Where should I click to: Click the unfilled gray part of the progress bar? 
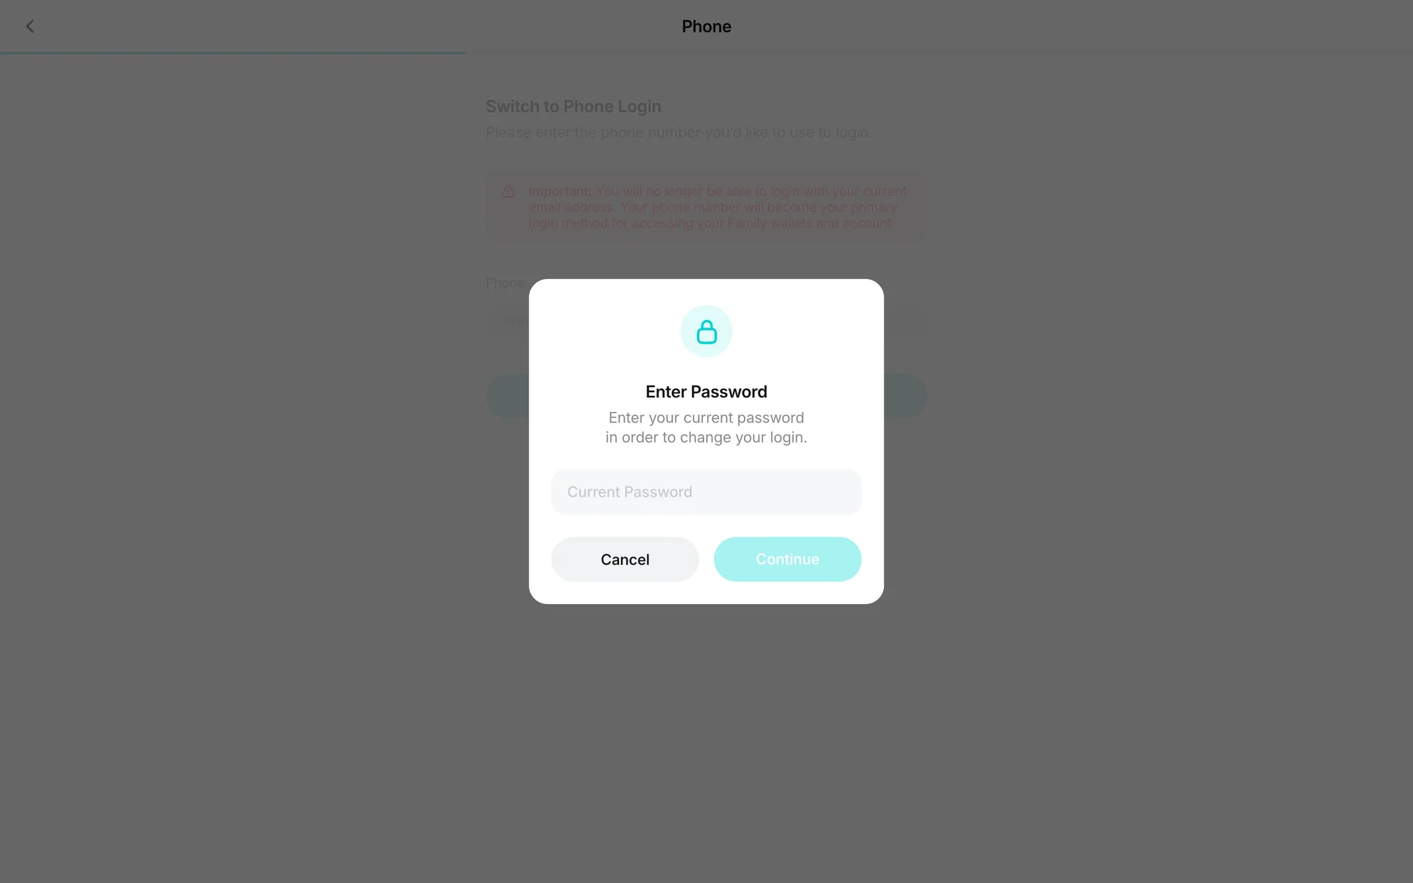(x=940, y=52)
